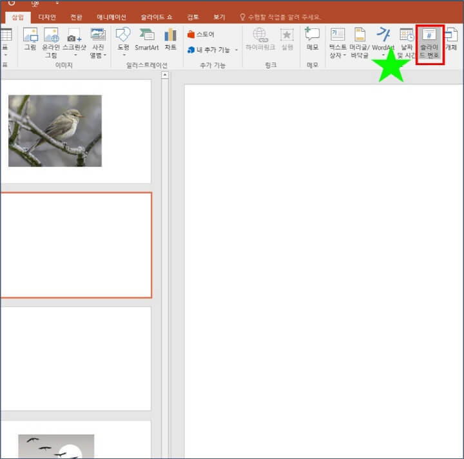Select the blank slide thumbnail below the highlighted one
Screen dimensions: 464x459
tap(76, 358)
